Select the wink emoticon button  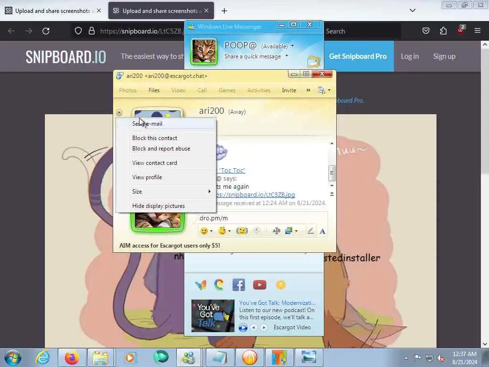[x=222, y=231]
